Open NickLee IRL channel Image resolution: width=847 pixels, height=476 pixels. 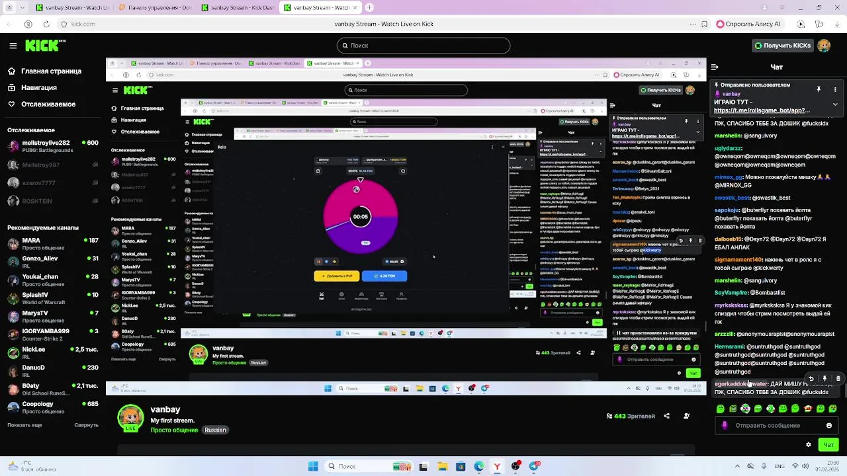pyautogui.click(x=53, y=353)
